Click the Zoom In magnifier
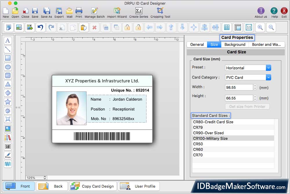This screenshot has height=194, width=290. point(260,28)
